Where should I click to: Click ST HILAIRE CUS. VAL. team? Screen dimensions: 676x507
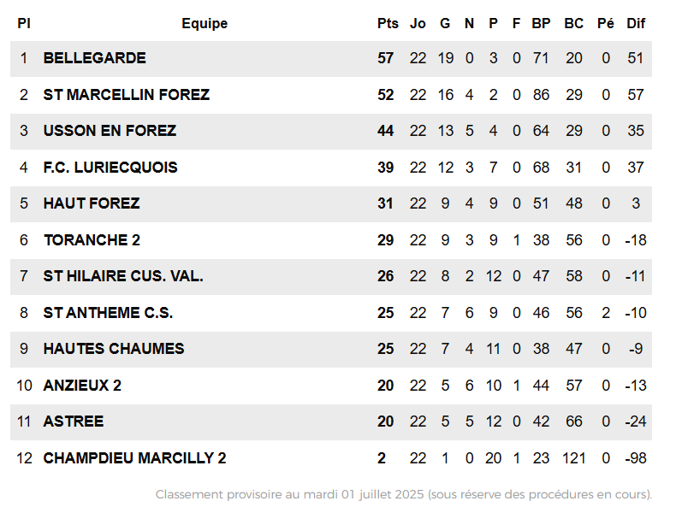pyautogui.click(x=123, y=275)
